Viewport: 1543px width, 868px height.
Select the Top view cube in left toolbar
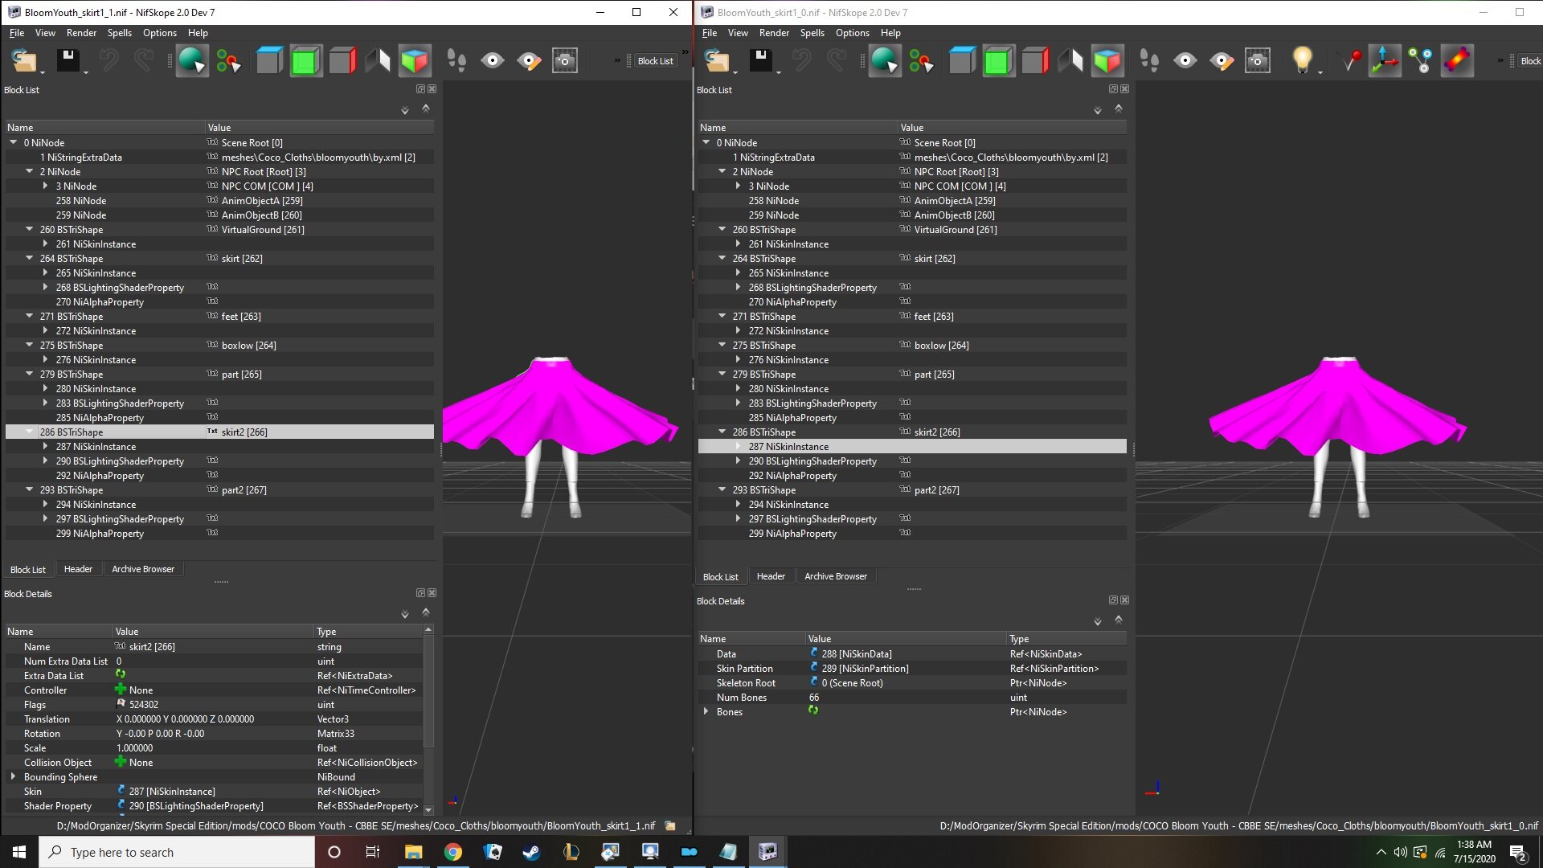pos(269,61)
